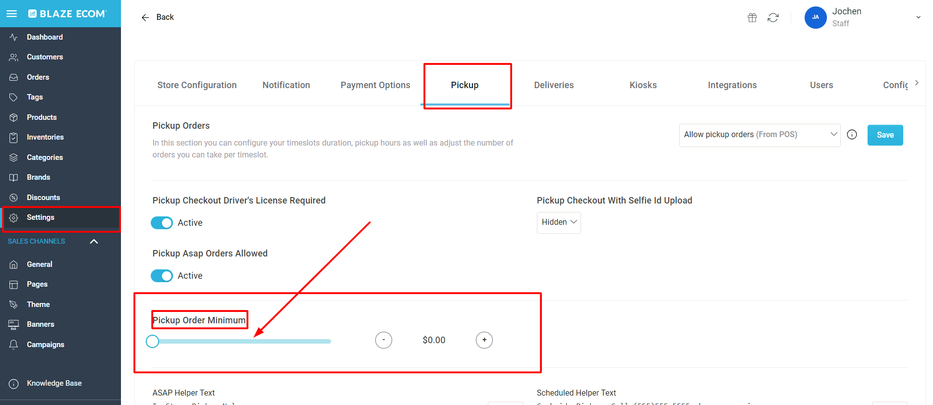Open the Knowledge Base from the sidebar
The image size is (933, 405).
coord(54,383)
